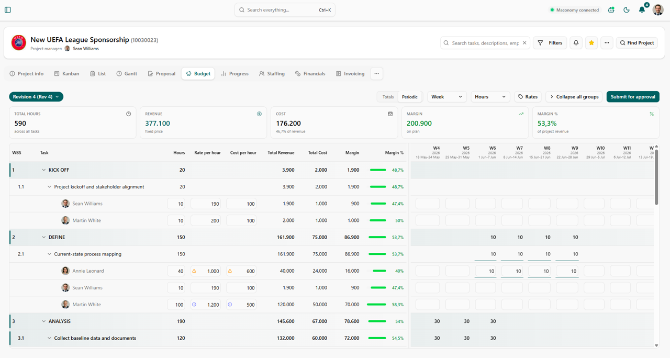The height and width of the screenshot is (358, 670).
Task: Open the Invoicing tab
Action: (350, 74)
